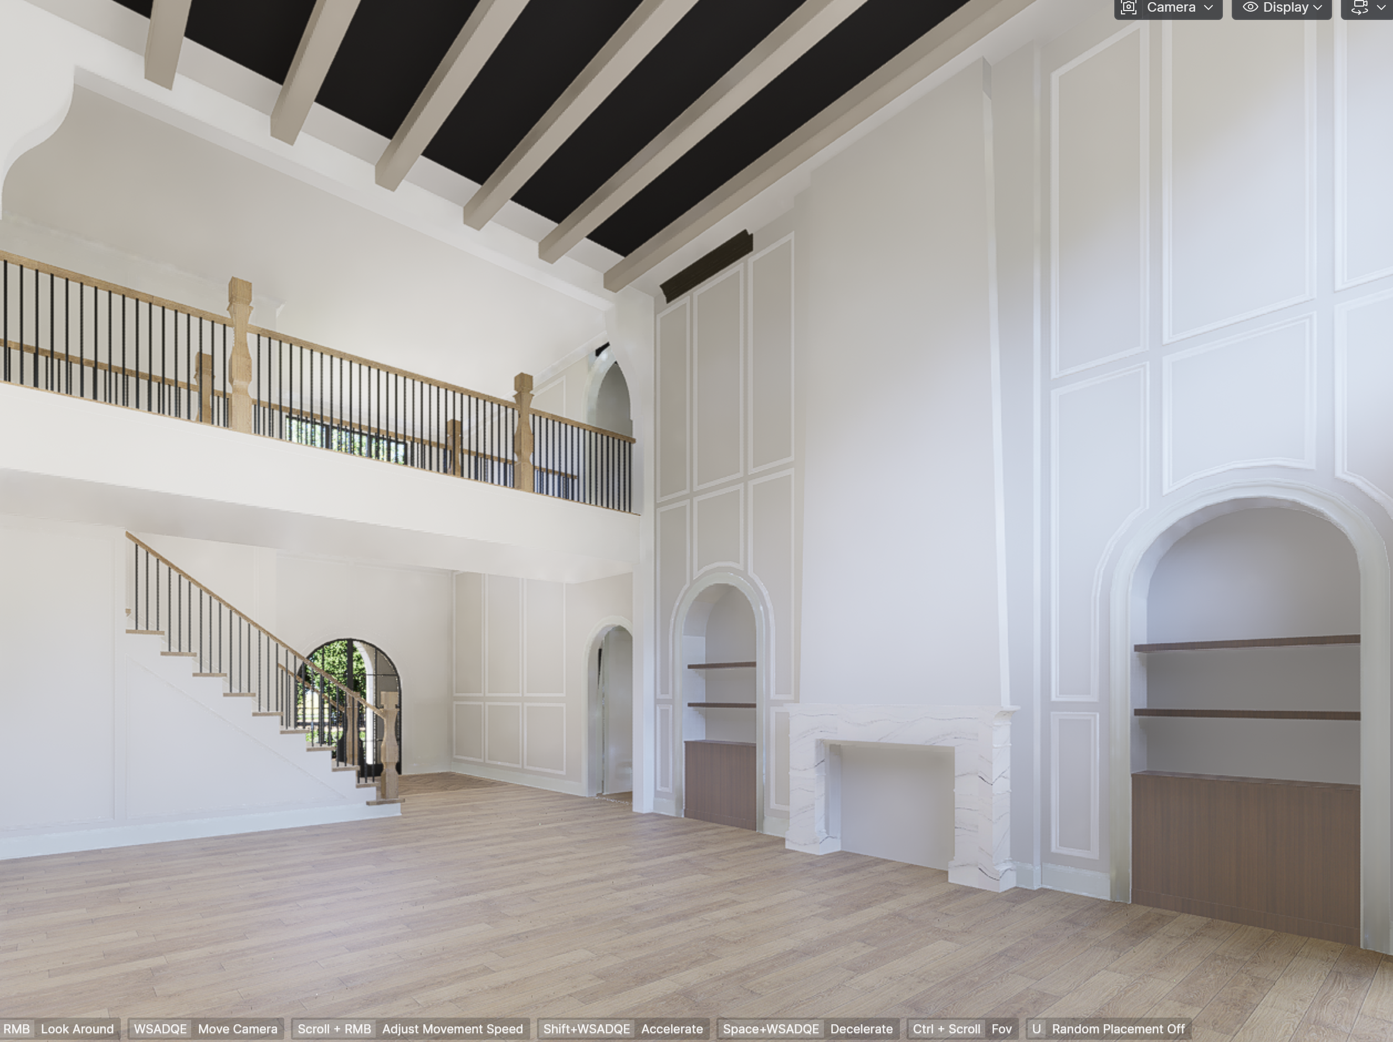The image size is (1393, 1042).
Task: Select the Adjust Movement Speed hint
Action: click(452, 1029)
